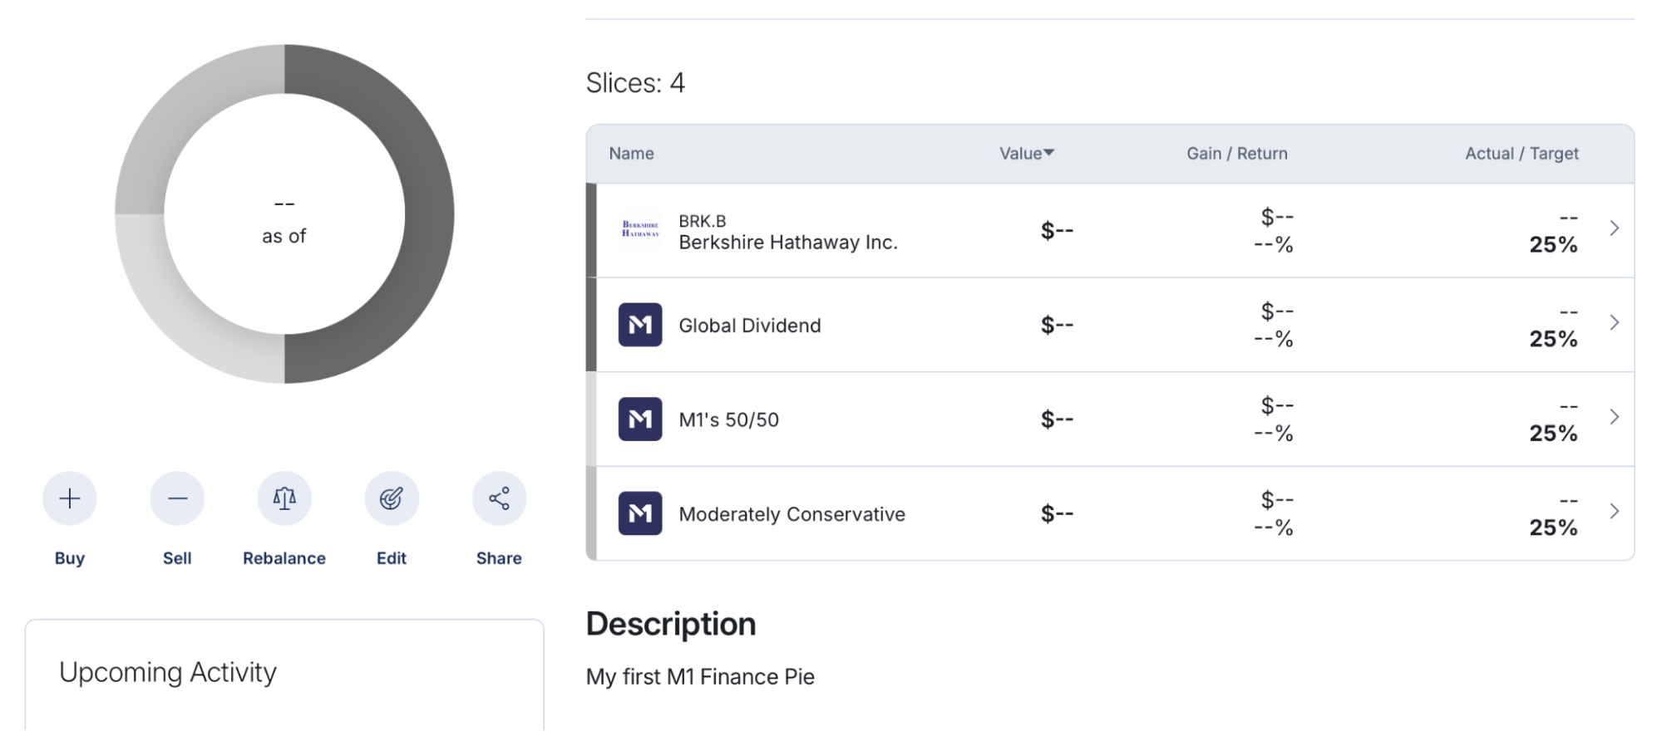Screen dimensions: 1662x731
Task: Click the 25% target for M1's 50/50
Action: click(1553, 434)
